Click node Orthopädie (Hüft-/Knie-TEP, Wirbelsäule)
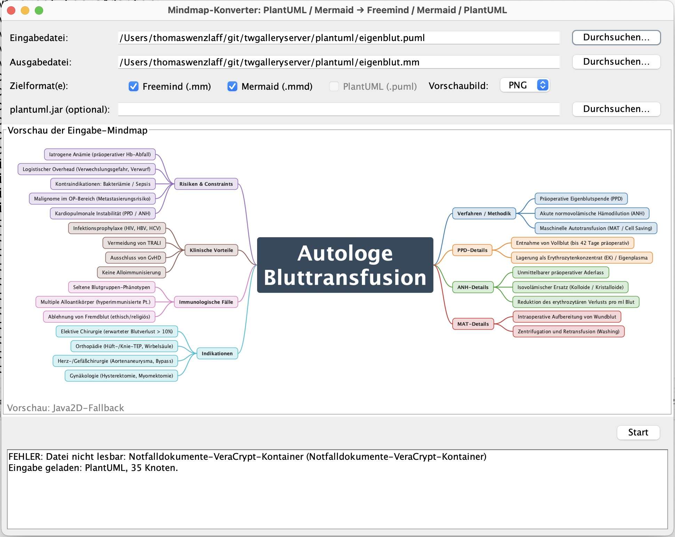This screenshot has width=675, height=537. (x=124, y=346)
